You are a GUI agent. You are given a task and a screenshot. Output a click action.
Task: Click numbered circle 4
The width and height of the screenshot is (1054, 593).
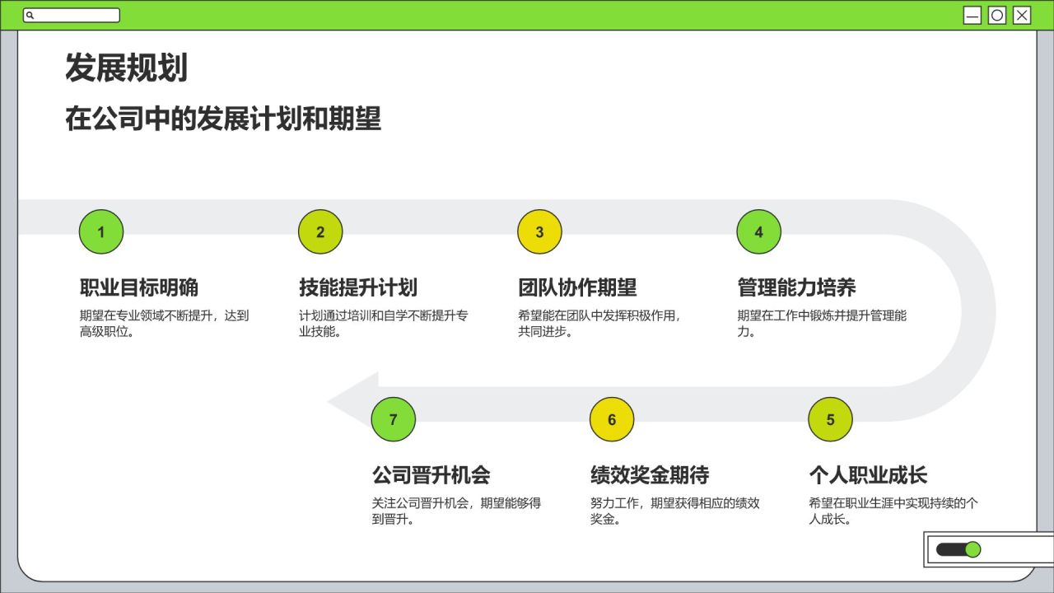[x=758, y=232]
